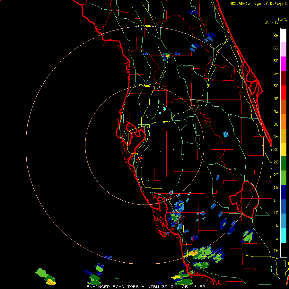The width and height of the screenshot is (289, 289).
Task: Click the legend value 26
Action: point(276,162)
